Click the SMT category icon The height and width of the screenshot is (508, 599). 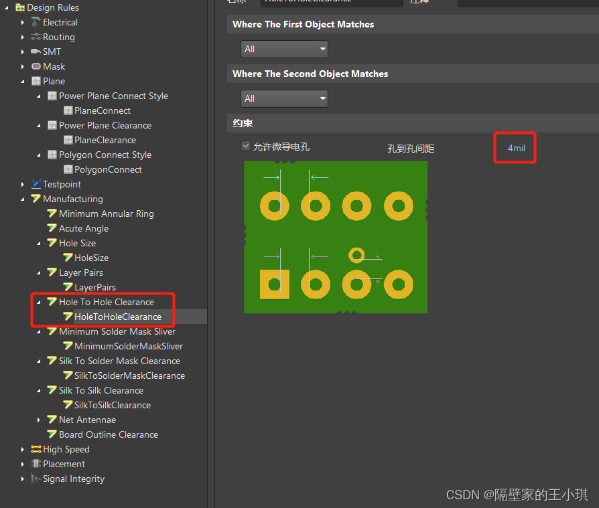tap(36, 52)
